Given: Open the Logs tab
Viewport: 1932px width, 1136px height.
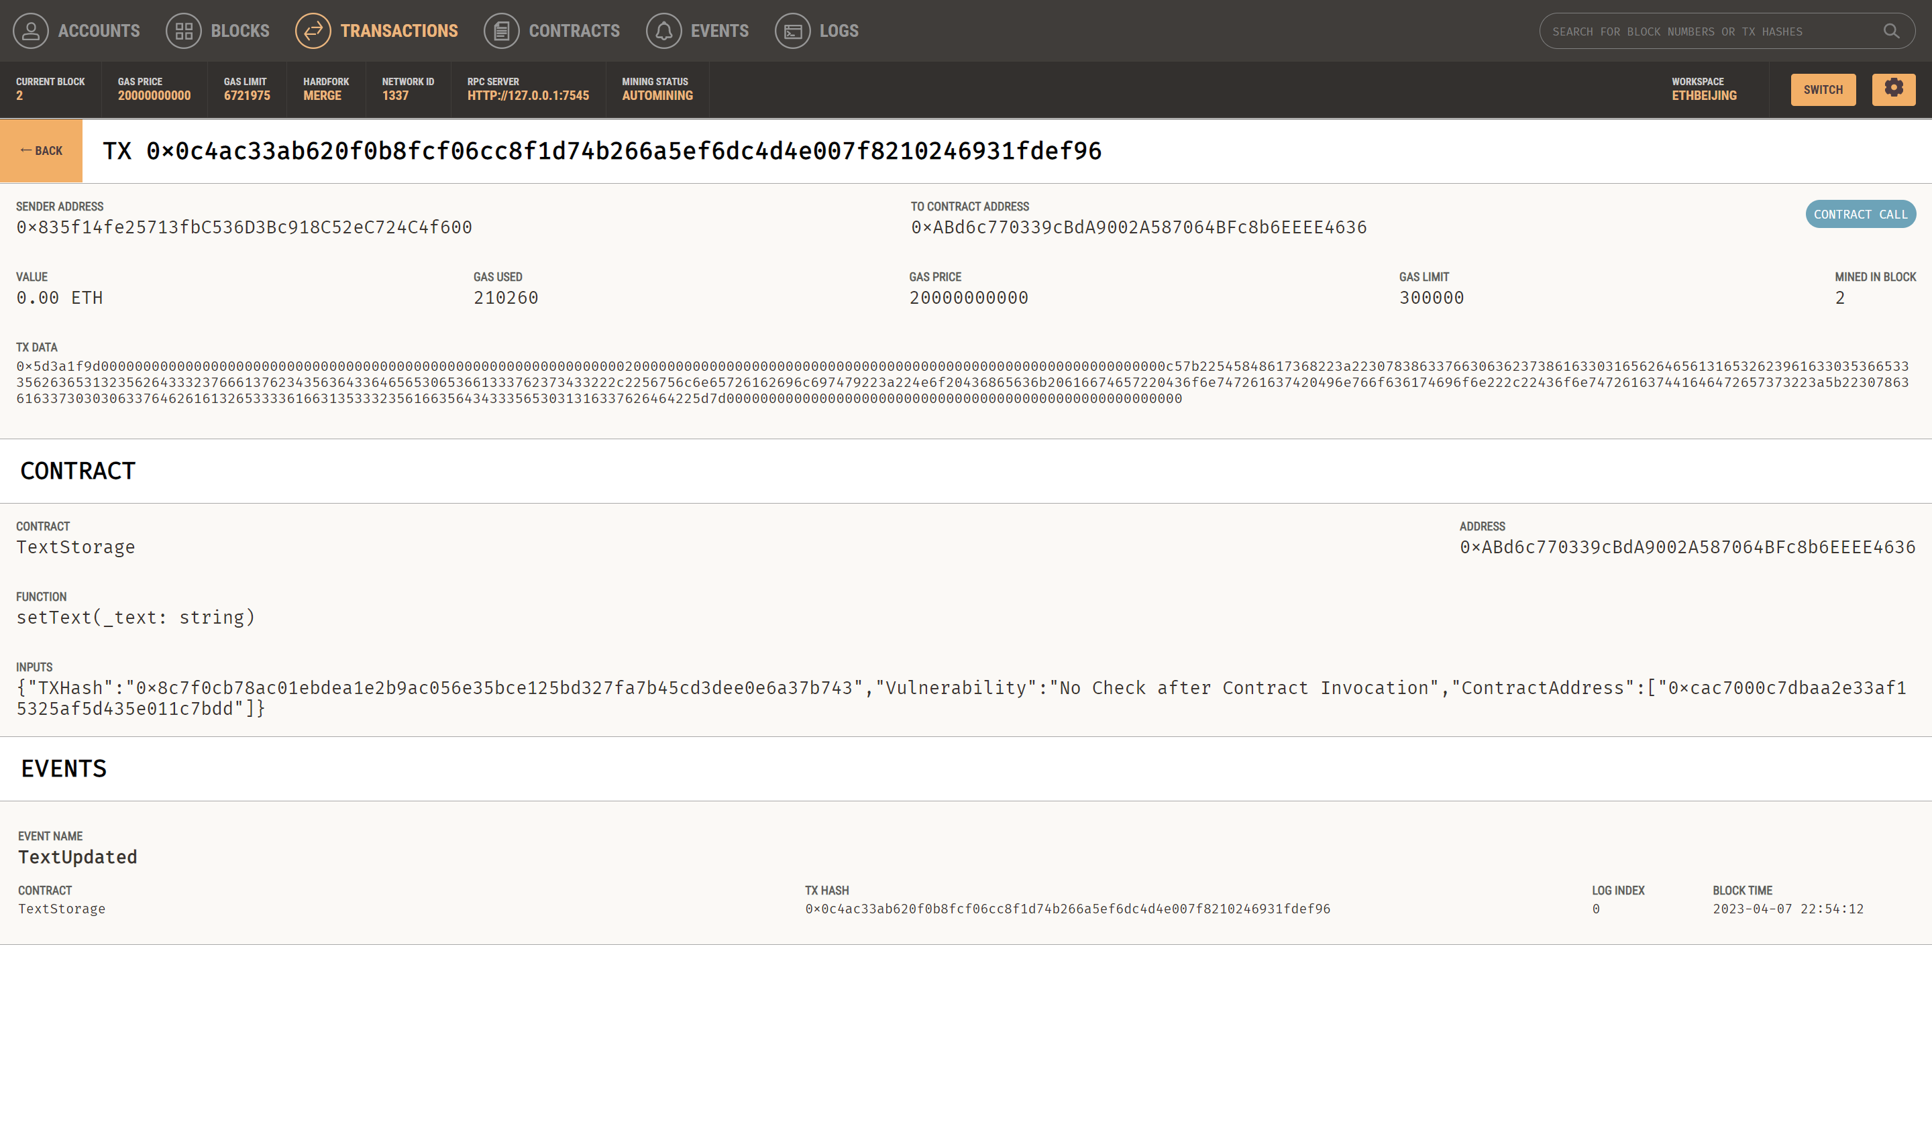Looking at the screenshot, I should pos(839,31).
